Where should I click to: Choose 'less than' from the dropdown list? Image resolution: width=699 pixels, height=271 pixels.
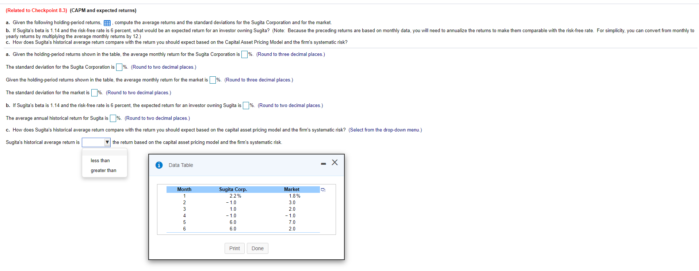(x=100, y=160)
